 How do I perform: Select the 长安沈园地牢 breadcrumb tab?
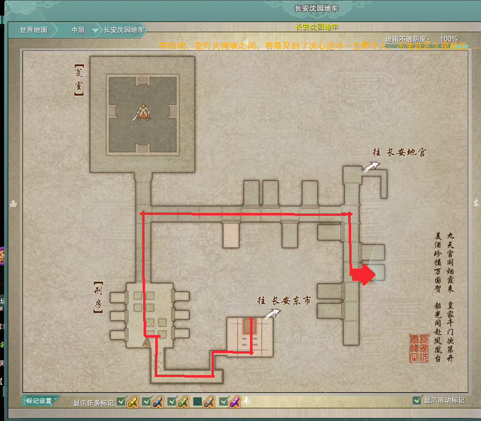coord(124,30)
